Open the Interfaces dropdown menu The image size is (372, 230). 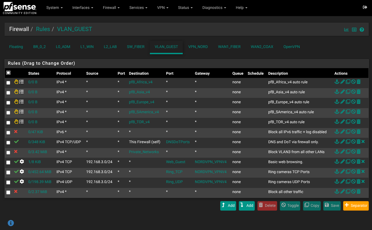pyautogui.click(x=83, y=8)
